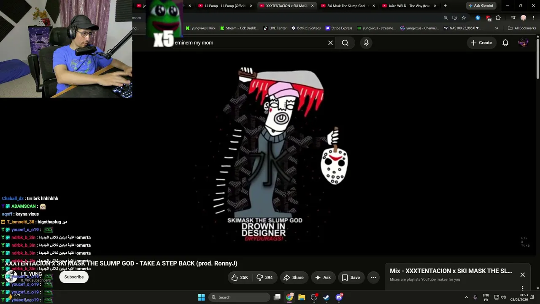Viewport: 540px width, 304px height.
Task: Click the red extension icon with badge 59
Action: tap(488, 18)
